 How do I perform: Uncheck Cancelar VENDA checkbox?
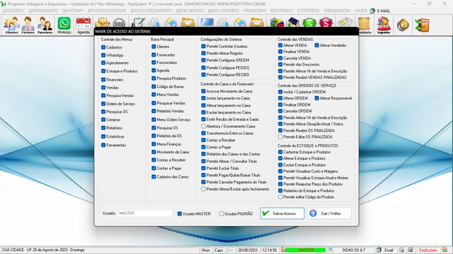click(x=280, y=58)
